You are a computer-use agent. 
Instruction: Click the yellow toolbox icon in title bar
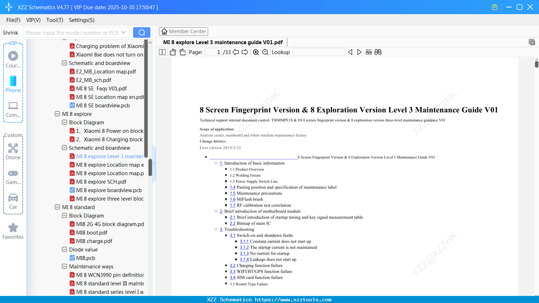495,7
